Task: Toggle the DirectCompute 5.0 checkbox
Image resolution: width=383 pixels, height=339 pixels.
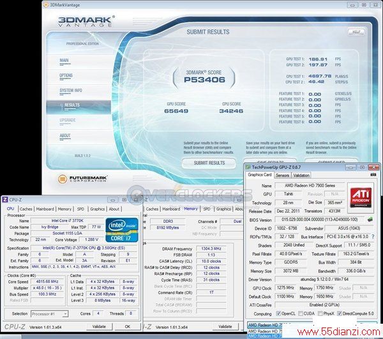Action: [340, 313]
